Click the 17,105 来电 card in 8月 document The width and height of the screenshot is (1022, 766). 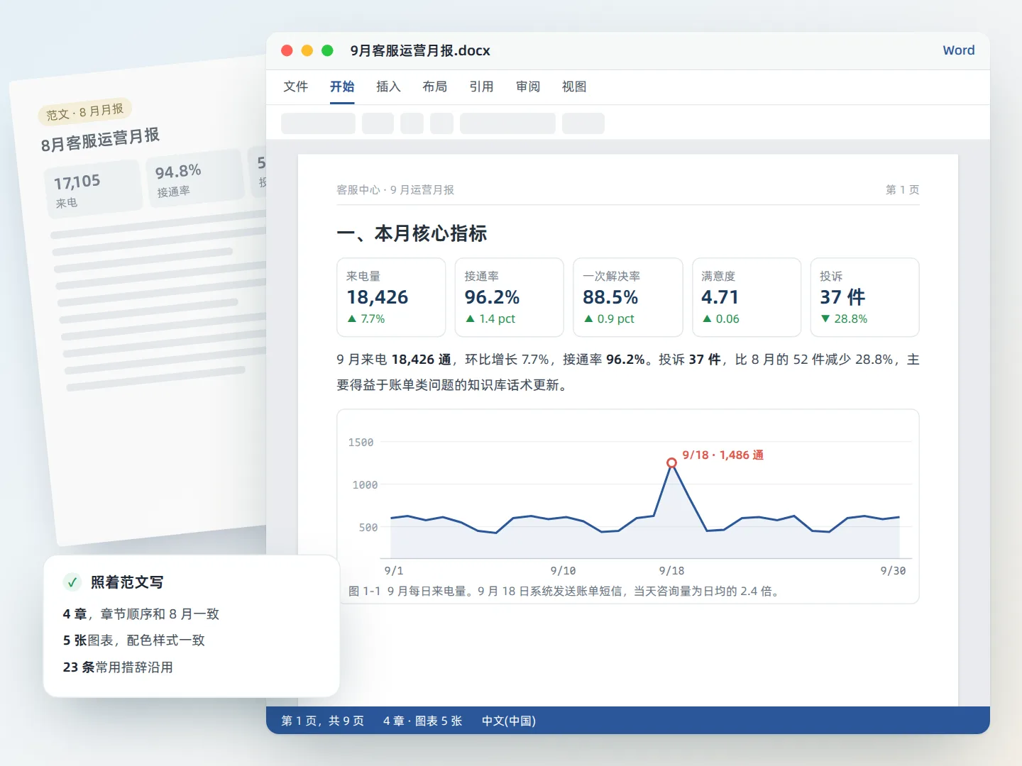point(93,187)
